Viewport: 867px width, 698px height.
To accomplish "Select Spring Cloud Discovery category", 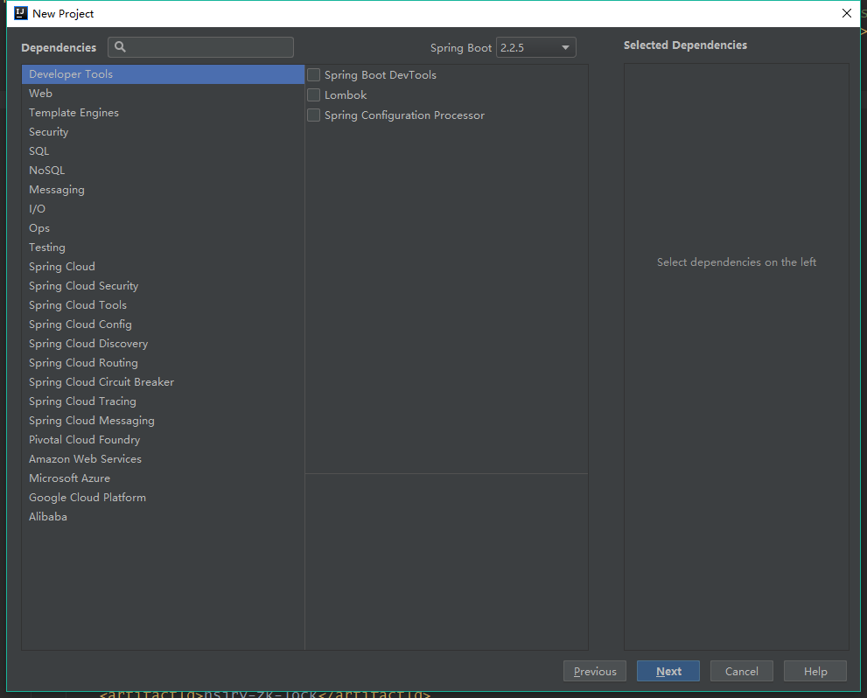I will coord(163,344).
